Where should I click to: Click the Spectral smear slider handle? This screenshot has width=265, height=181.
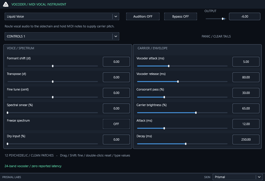[x=7, y=113]
